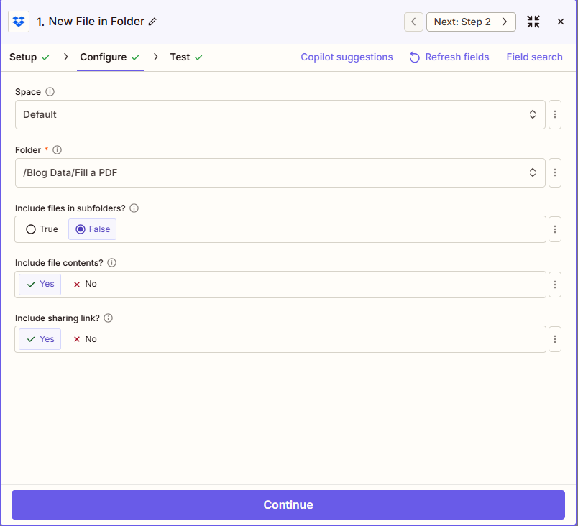The width and height of the screenshot is (578, 526).
Task: Switch to the Test tab
Action: (x=185, y=57)
